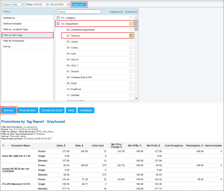Viewport: 224px width, 191px height.
Task: Open the To date calendar picker
Action: point(68,4)
